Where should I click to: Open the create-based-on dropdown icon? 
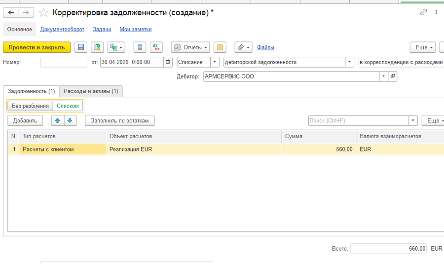[116, 47]
